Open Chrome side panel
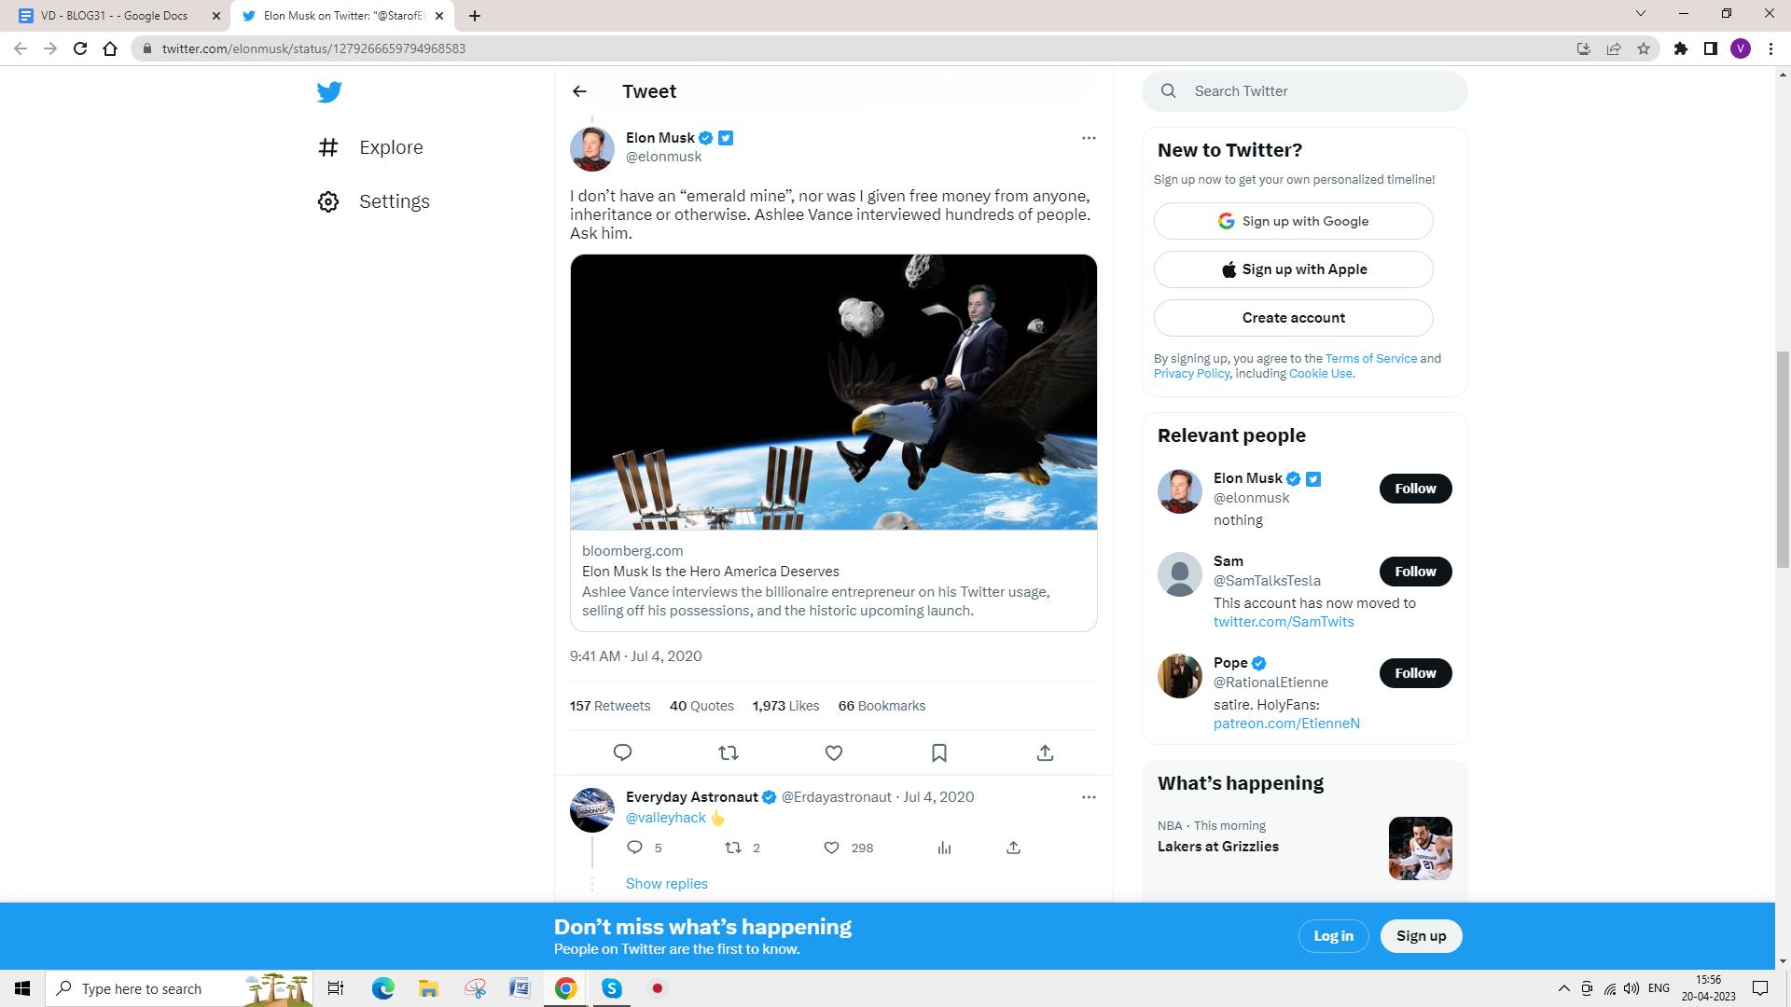This screenshot has width=1791, height=1007. [x=1711, y=48]
